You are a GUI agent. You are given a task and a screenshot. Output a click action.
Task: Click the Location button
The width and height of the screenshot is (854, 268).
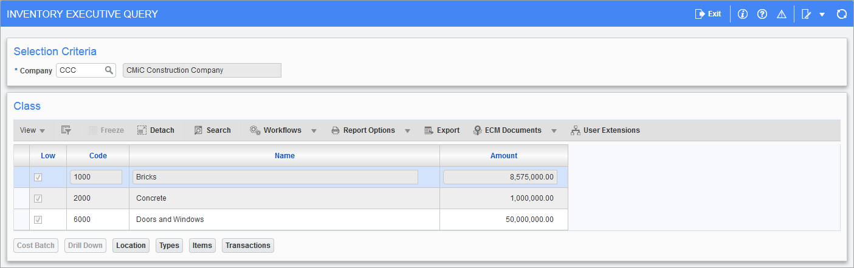pyautogui.click(x=131, y=246)
